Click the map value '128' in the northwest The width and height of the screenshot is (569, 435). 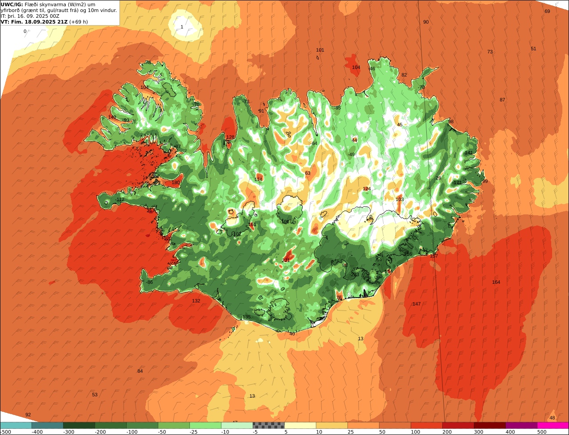(x=230, y=137)
